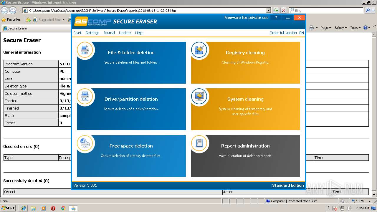The height and width of the screenshot is (212, 377).
Task: Click the Bing search magnifier button
Action: [368, 10]
